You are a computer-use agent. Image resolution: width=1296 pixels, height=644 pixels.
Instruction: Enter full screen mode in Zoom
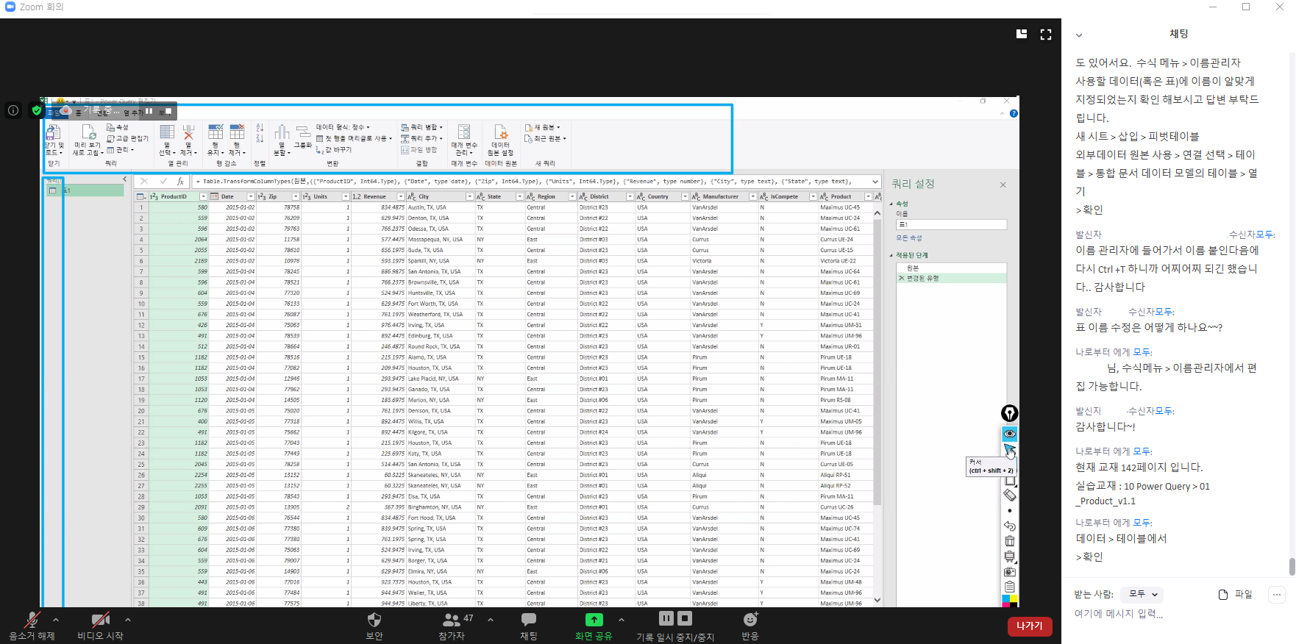[1045, 35]
